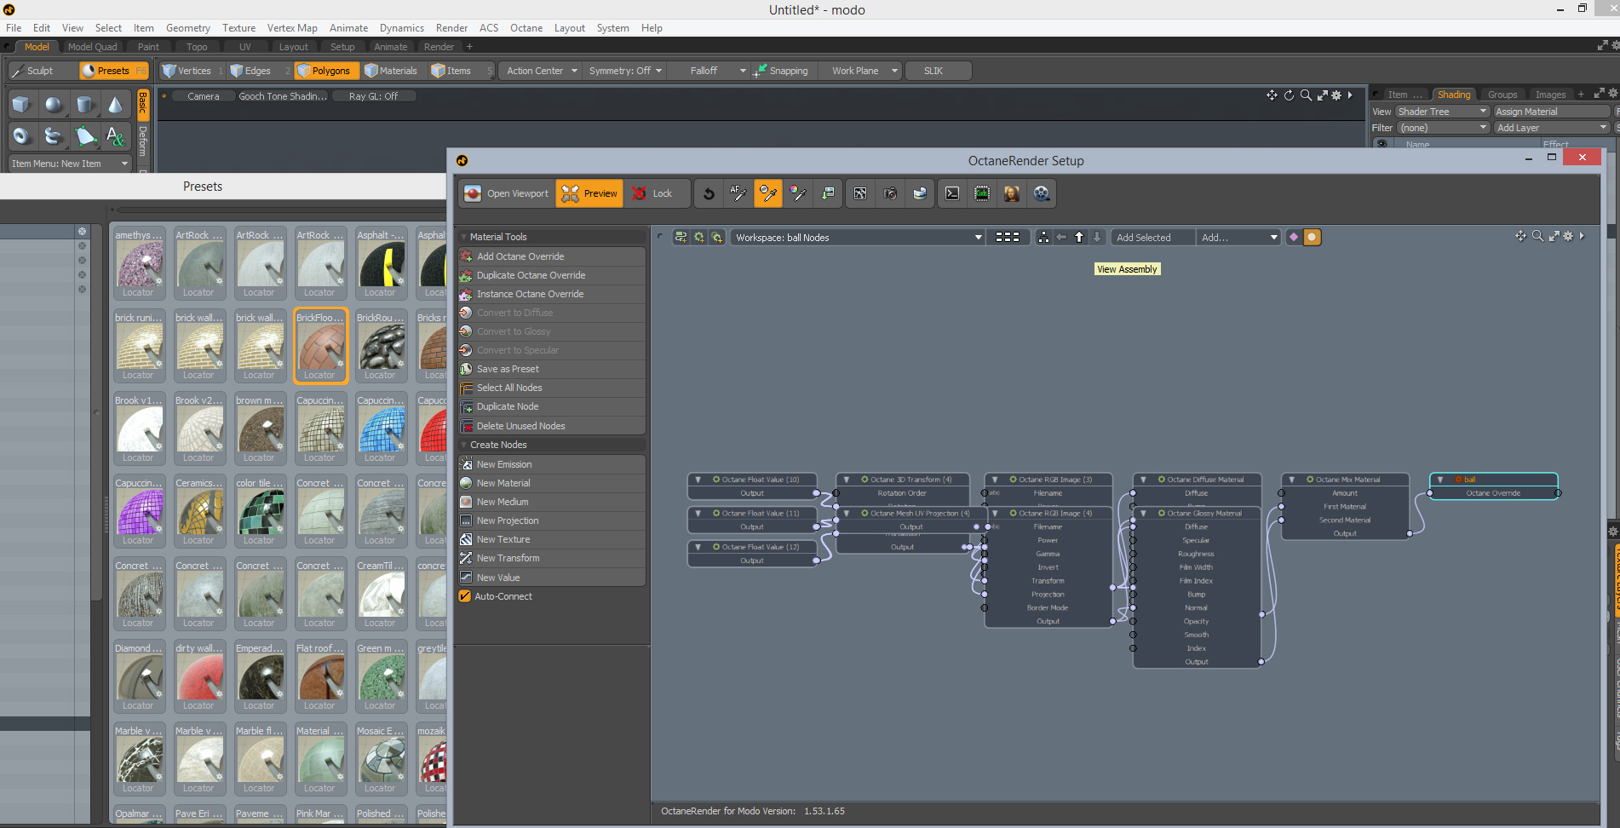Click the New Emission button

[551, 464]
